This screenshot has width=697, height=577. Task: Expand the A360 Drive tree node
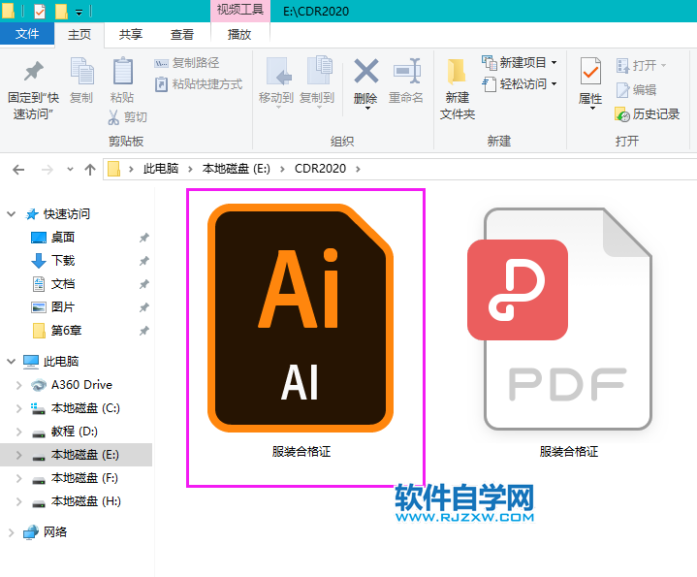(x=18, y=385)
